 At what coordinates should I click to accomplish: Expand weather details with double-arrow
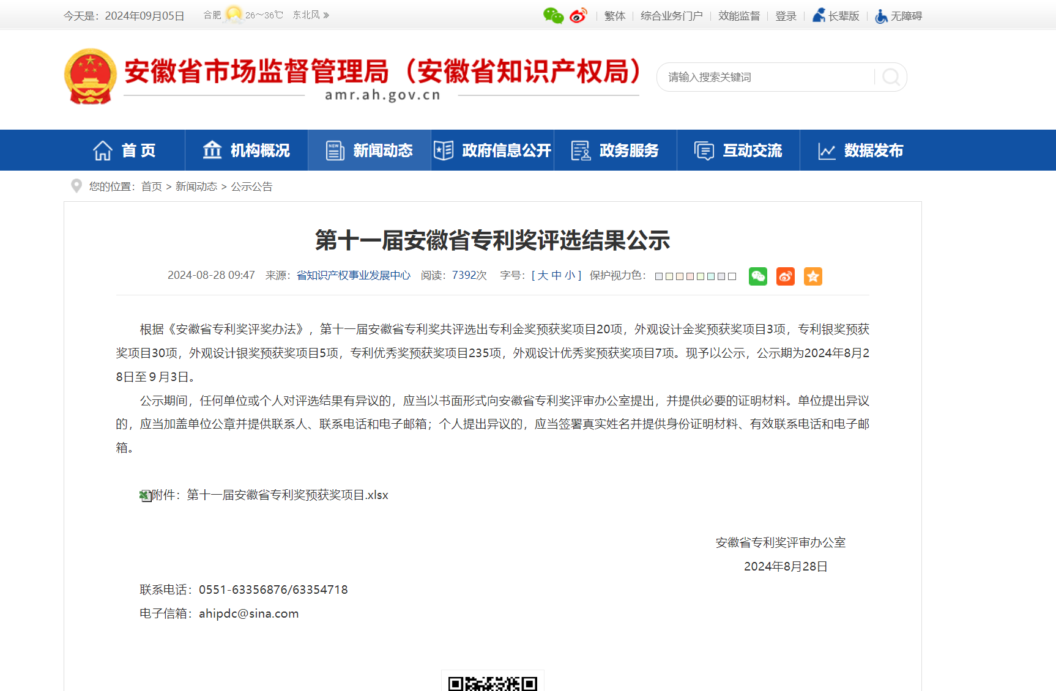coord(326,15)
